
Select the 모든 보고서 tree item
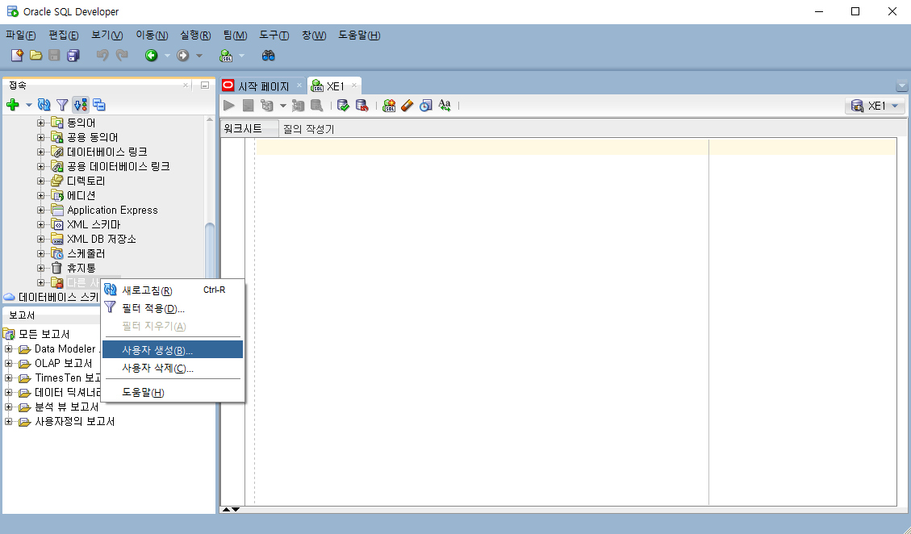tap(44, 334)
